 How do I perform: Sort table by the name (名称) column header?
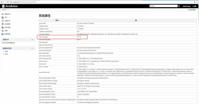tap(57, 20)
